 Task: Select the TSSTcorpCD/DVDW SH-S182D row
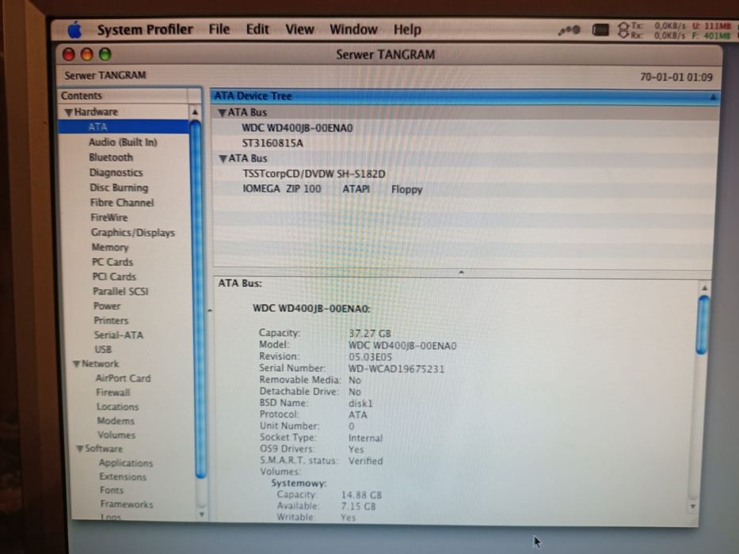[x=467, y=174]
